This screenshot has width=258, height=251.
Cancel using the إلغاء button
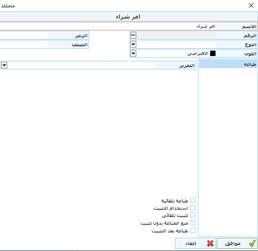195,243
